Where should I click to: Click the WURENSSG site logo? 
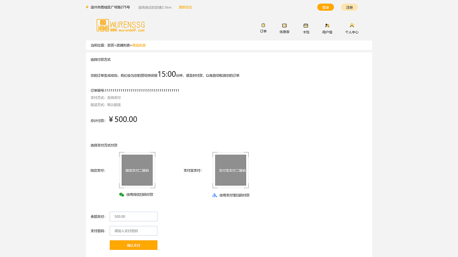tap(121, 25)
